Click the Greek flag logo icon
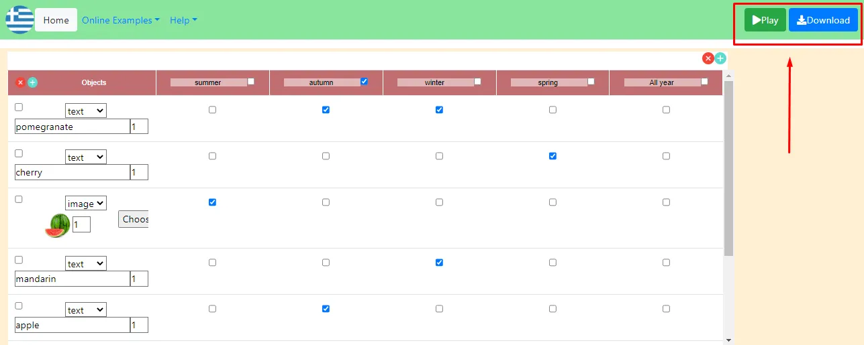The width and height of the screenshot is (864, 345). click(x=19, y=20)
